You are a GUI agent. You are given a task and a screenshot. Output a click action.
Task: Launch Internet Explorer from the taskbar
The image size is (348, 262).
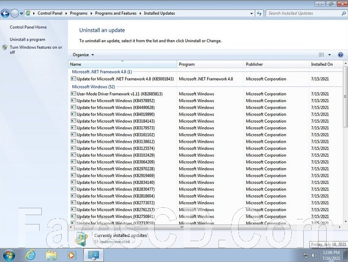(30, 255)
